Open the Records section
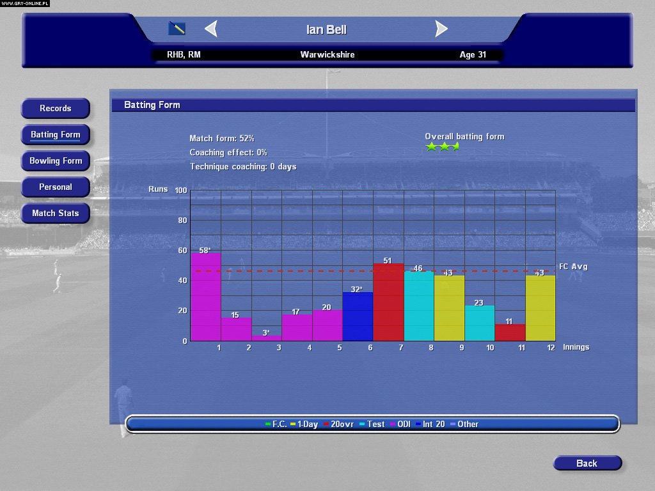The height and width of the screenshot is (491, 655). [x=56, y=109]
